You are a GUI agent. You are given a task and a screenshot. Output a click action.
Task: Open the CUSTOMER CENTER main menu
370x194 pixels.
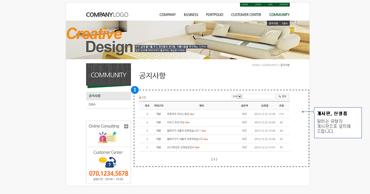(246, 15)
